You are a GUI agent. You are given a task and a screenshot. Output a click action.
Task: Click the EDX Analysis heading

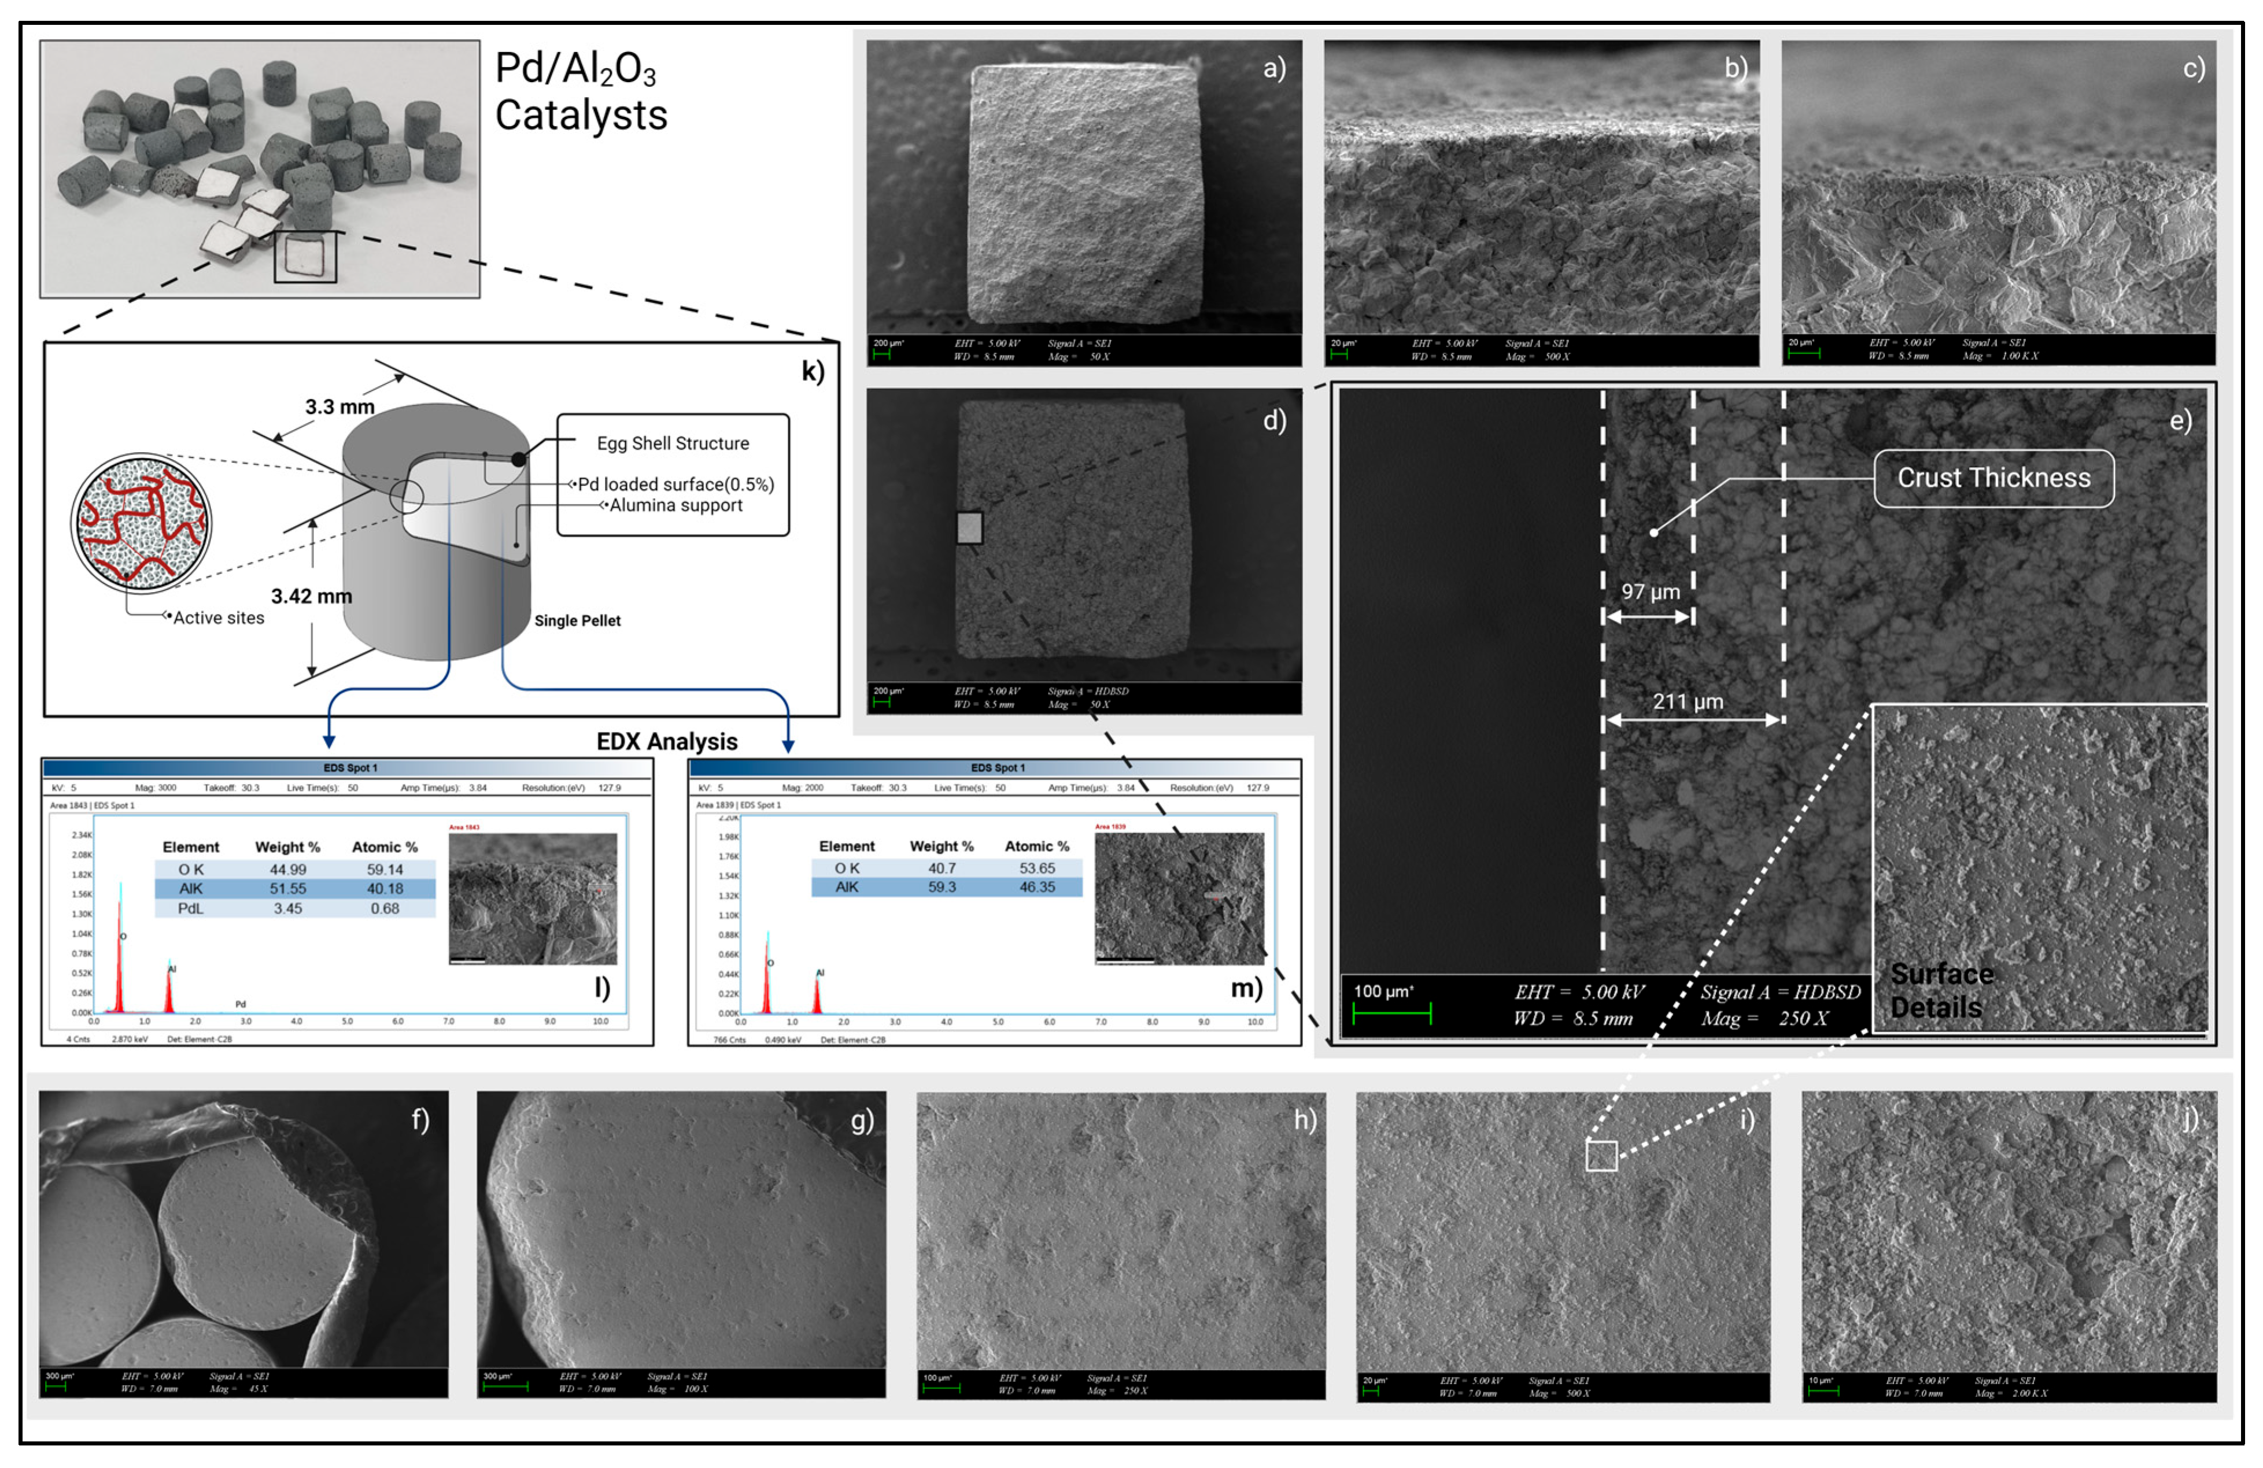(667, 742)
